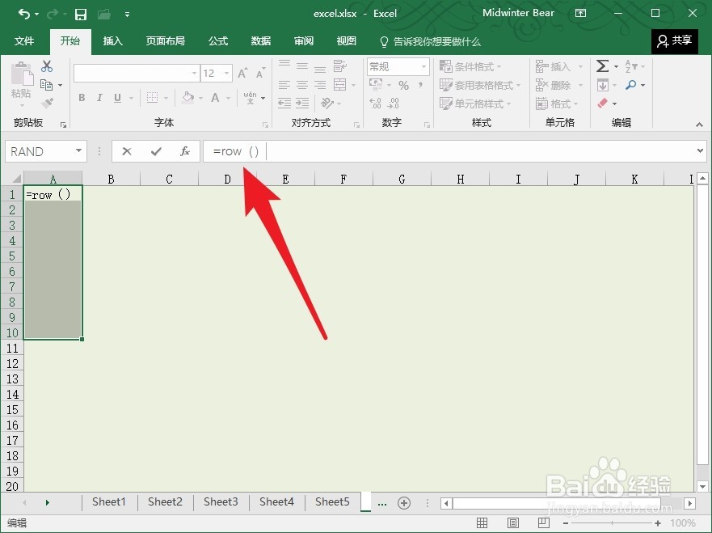Toggle Italic formatting

point(99,98)
